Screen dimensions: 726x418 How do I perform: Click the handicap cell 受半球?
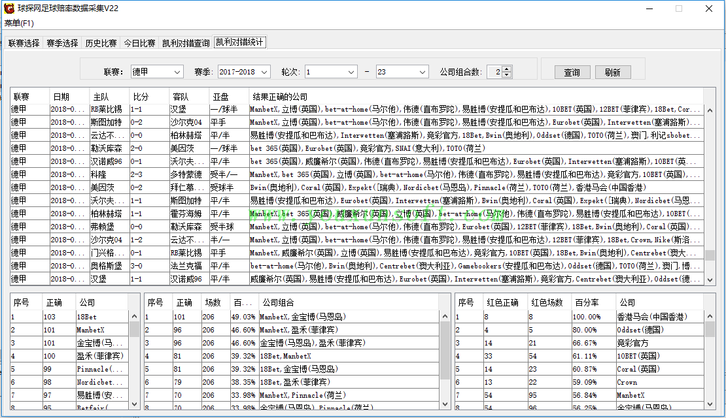tap(229, 227)
